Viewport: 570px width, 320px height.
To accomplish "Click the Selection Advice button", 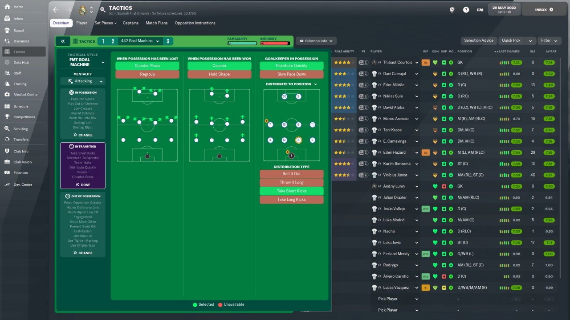I will click(x=479, y=40).
